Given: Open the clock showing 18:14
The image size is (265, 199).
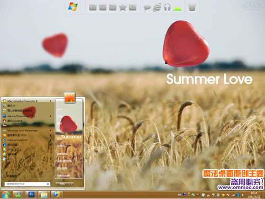Looking at the screenshot, I should tap(254, 195).
